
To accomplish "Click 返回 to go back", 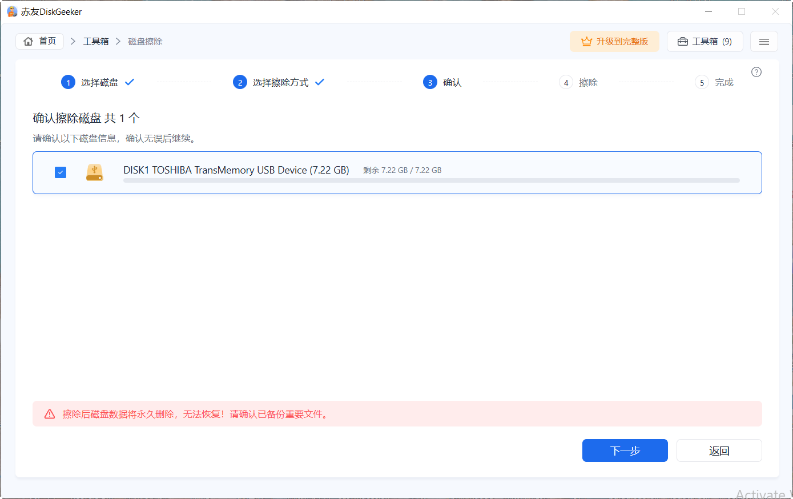I will point(719,450).
